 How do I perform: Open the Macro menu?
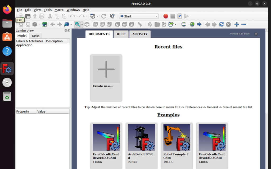click(59, 10)
